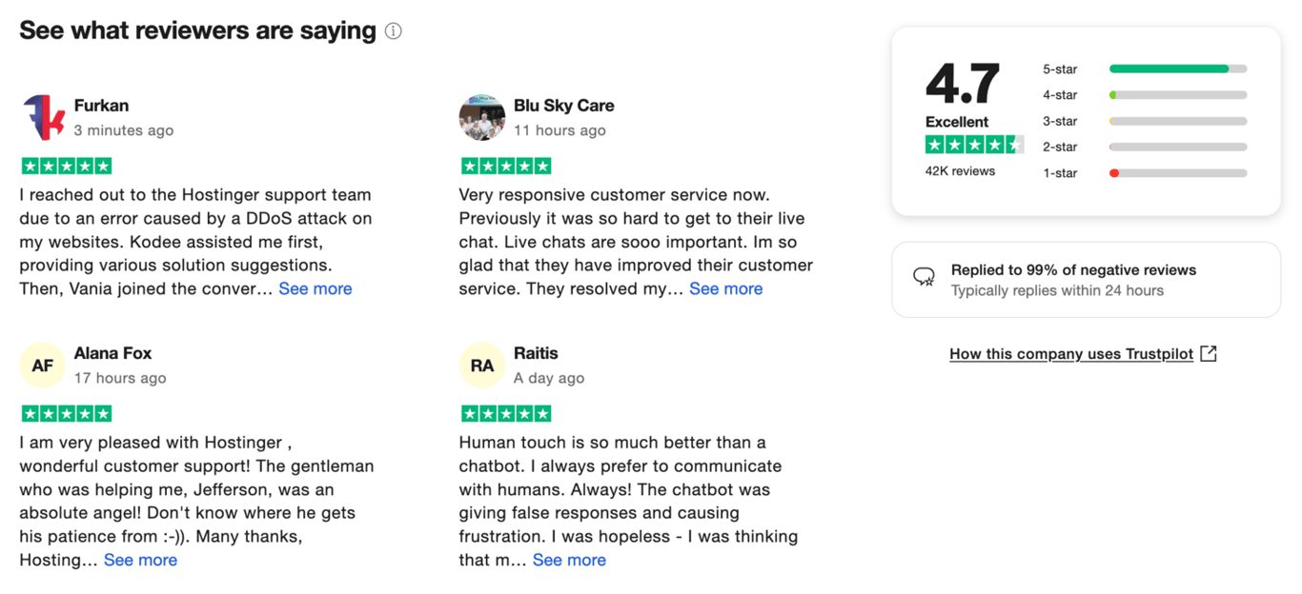Select Alana Fox's AF avatar
The height and width of the screenshot is (594, 1302).
point(42,366)
